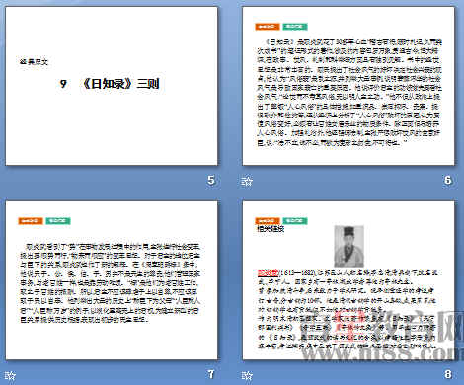The width and height of the screenshot is (464, 385).
Task: Select the slide 5 title thumbnail
Action: [112, 86]
